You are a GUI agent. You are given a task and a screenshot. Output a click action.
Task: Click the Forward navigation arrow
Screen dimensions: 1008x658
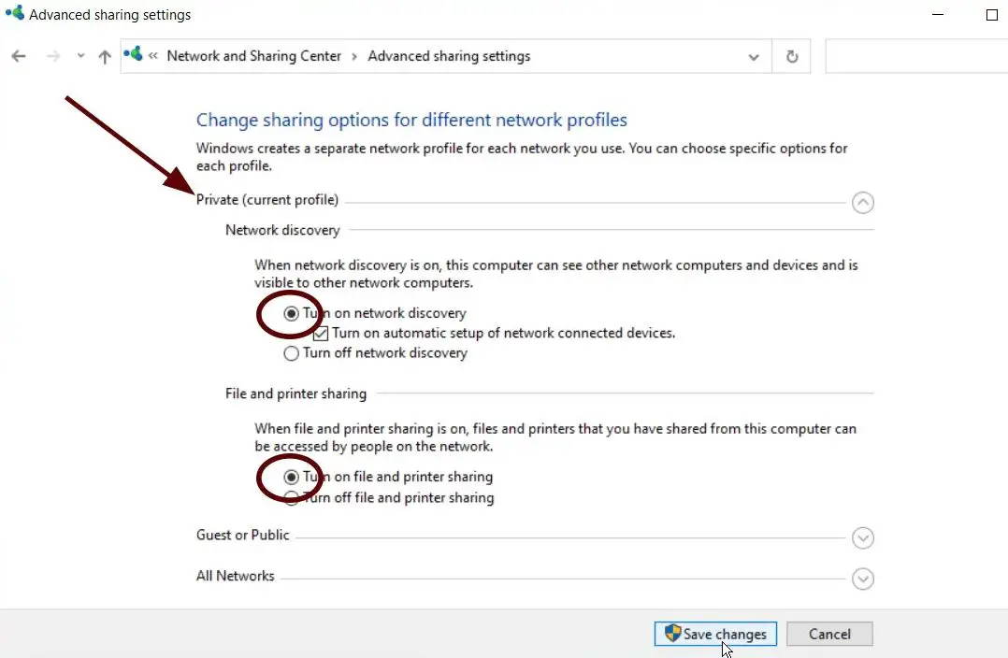coord(53,57)
